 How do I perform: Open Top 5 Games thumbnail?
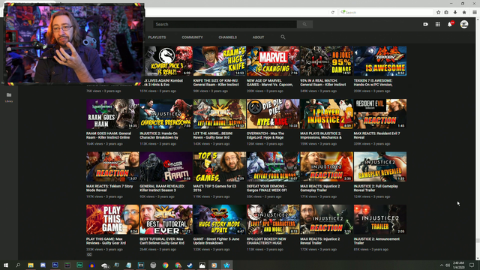[x=220, y=166]
